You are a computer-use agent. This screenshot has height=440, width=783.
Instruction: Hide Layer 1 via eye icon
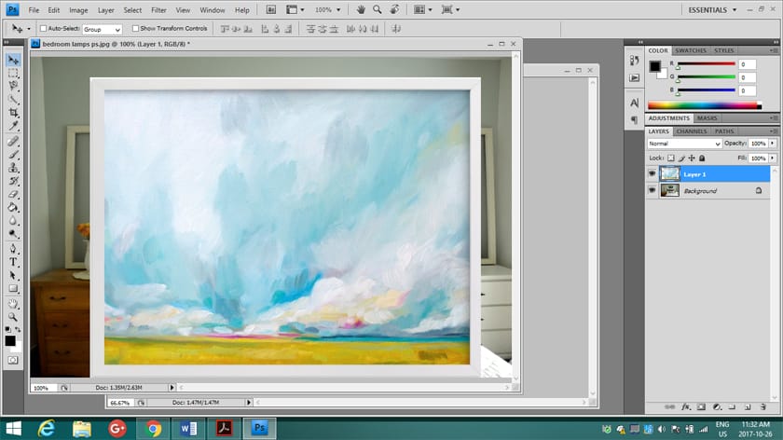(x=652, y=173)
